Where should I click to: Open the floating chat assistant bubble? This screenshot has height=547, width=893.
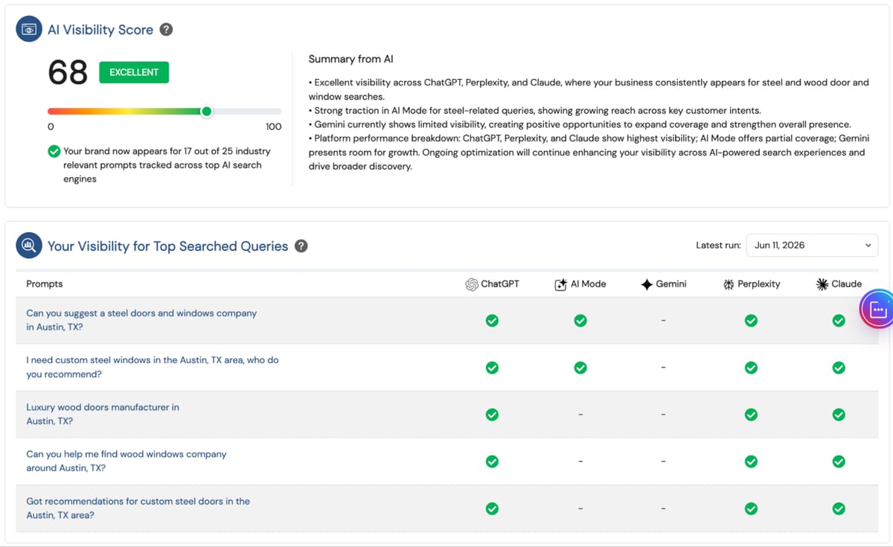click(877, 310)
